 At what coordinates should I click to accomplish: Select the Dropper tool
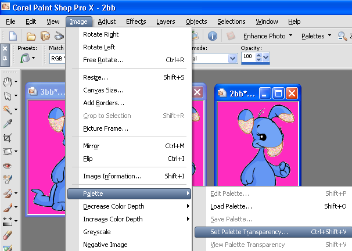click(8, 124)
